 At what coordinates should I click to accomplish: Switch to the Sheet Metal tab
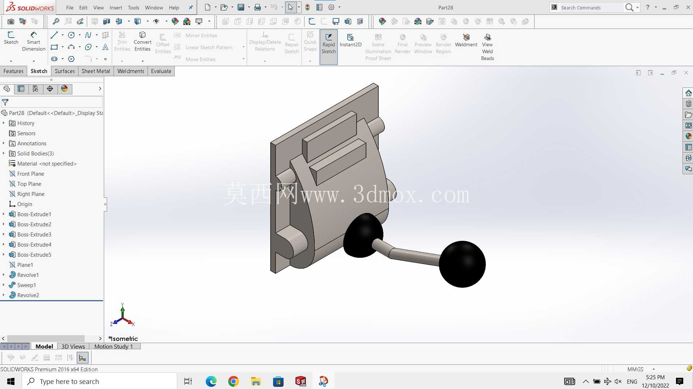pyautogui.click(x=95, y=71)
